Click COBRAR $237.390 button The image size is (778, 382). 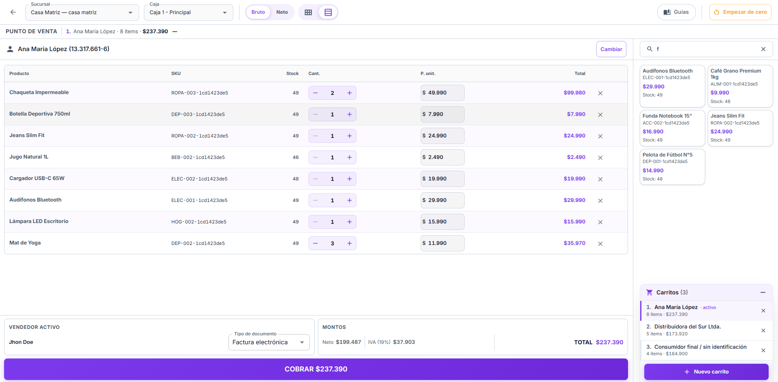[x=316, y=369]
